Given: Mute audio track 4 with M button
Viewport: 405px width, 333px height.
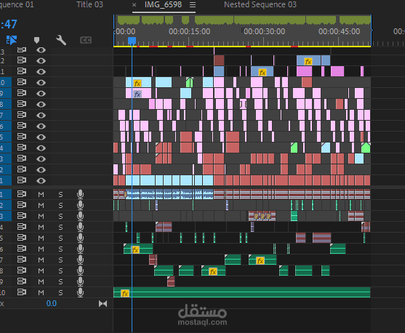Looking at the screenshot, I should (x=41, y=227).
